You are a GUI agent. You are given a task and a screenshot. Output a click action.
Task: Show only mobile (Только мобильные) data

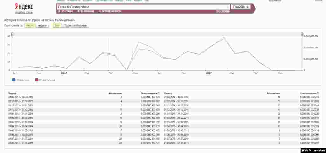pos(75,25)
